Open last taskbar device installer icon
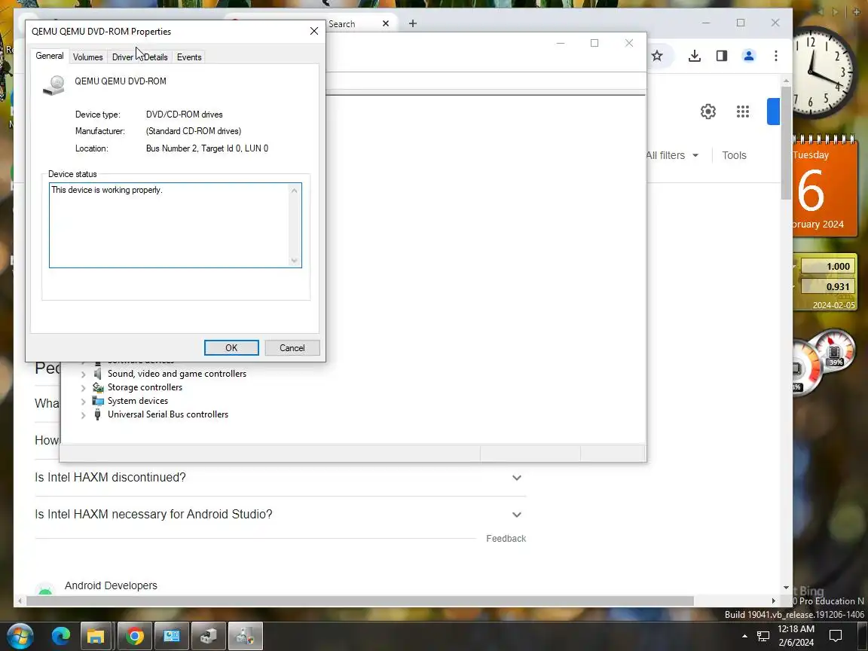Viewport: 868px width, 651px height. (245, 636)
